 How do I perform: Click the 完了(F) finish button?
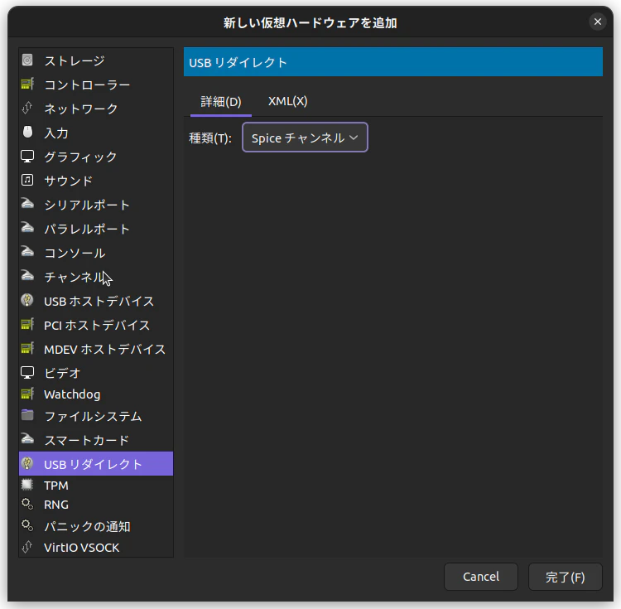(x=566, y=577)
